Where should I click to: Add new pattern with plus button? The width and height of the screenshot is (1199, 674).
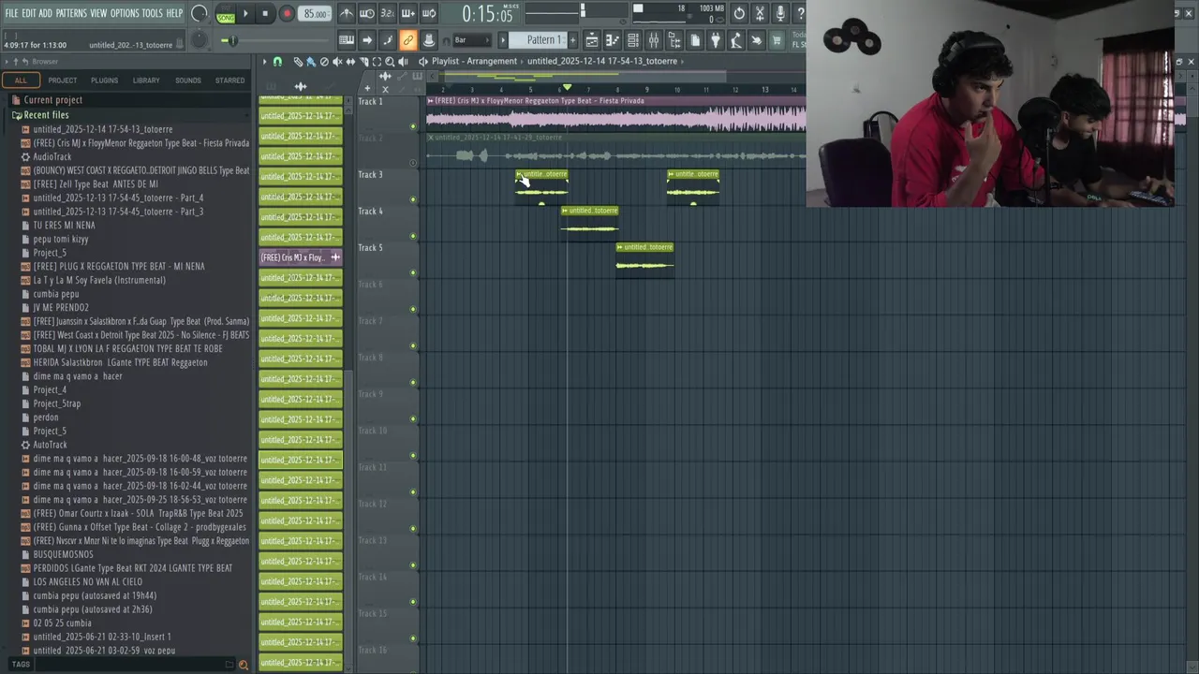[x=573, y=40]
